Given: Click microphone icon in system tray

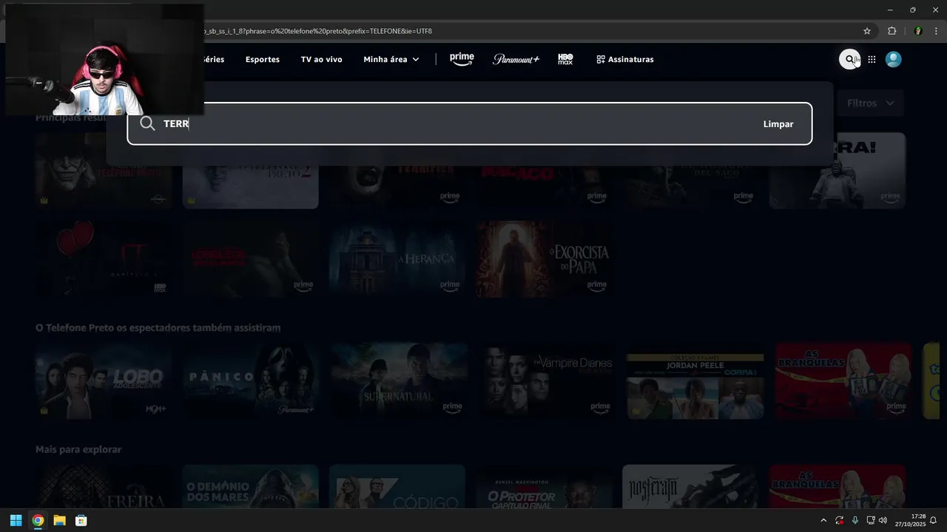Looking at the screenshot, I should coord(855,520).
